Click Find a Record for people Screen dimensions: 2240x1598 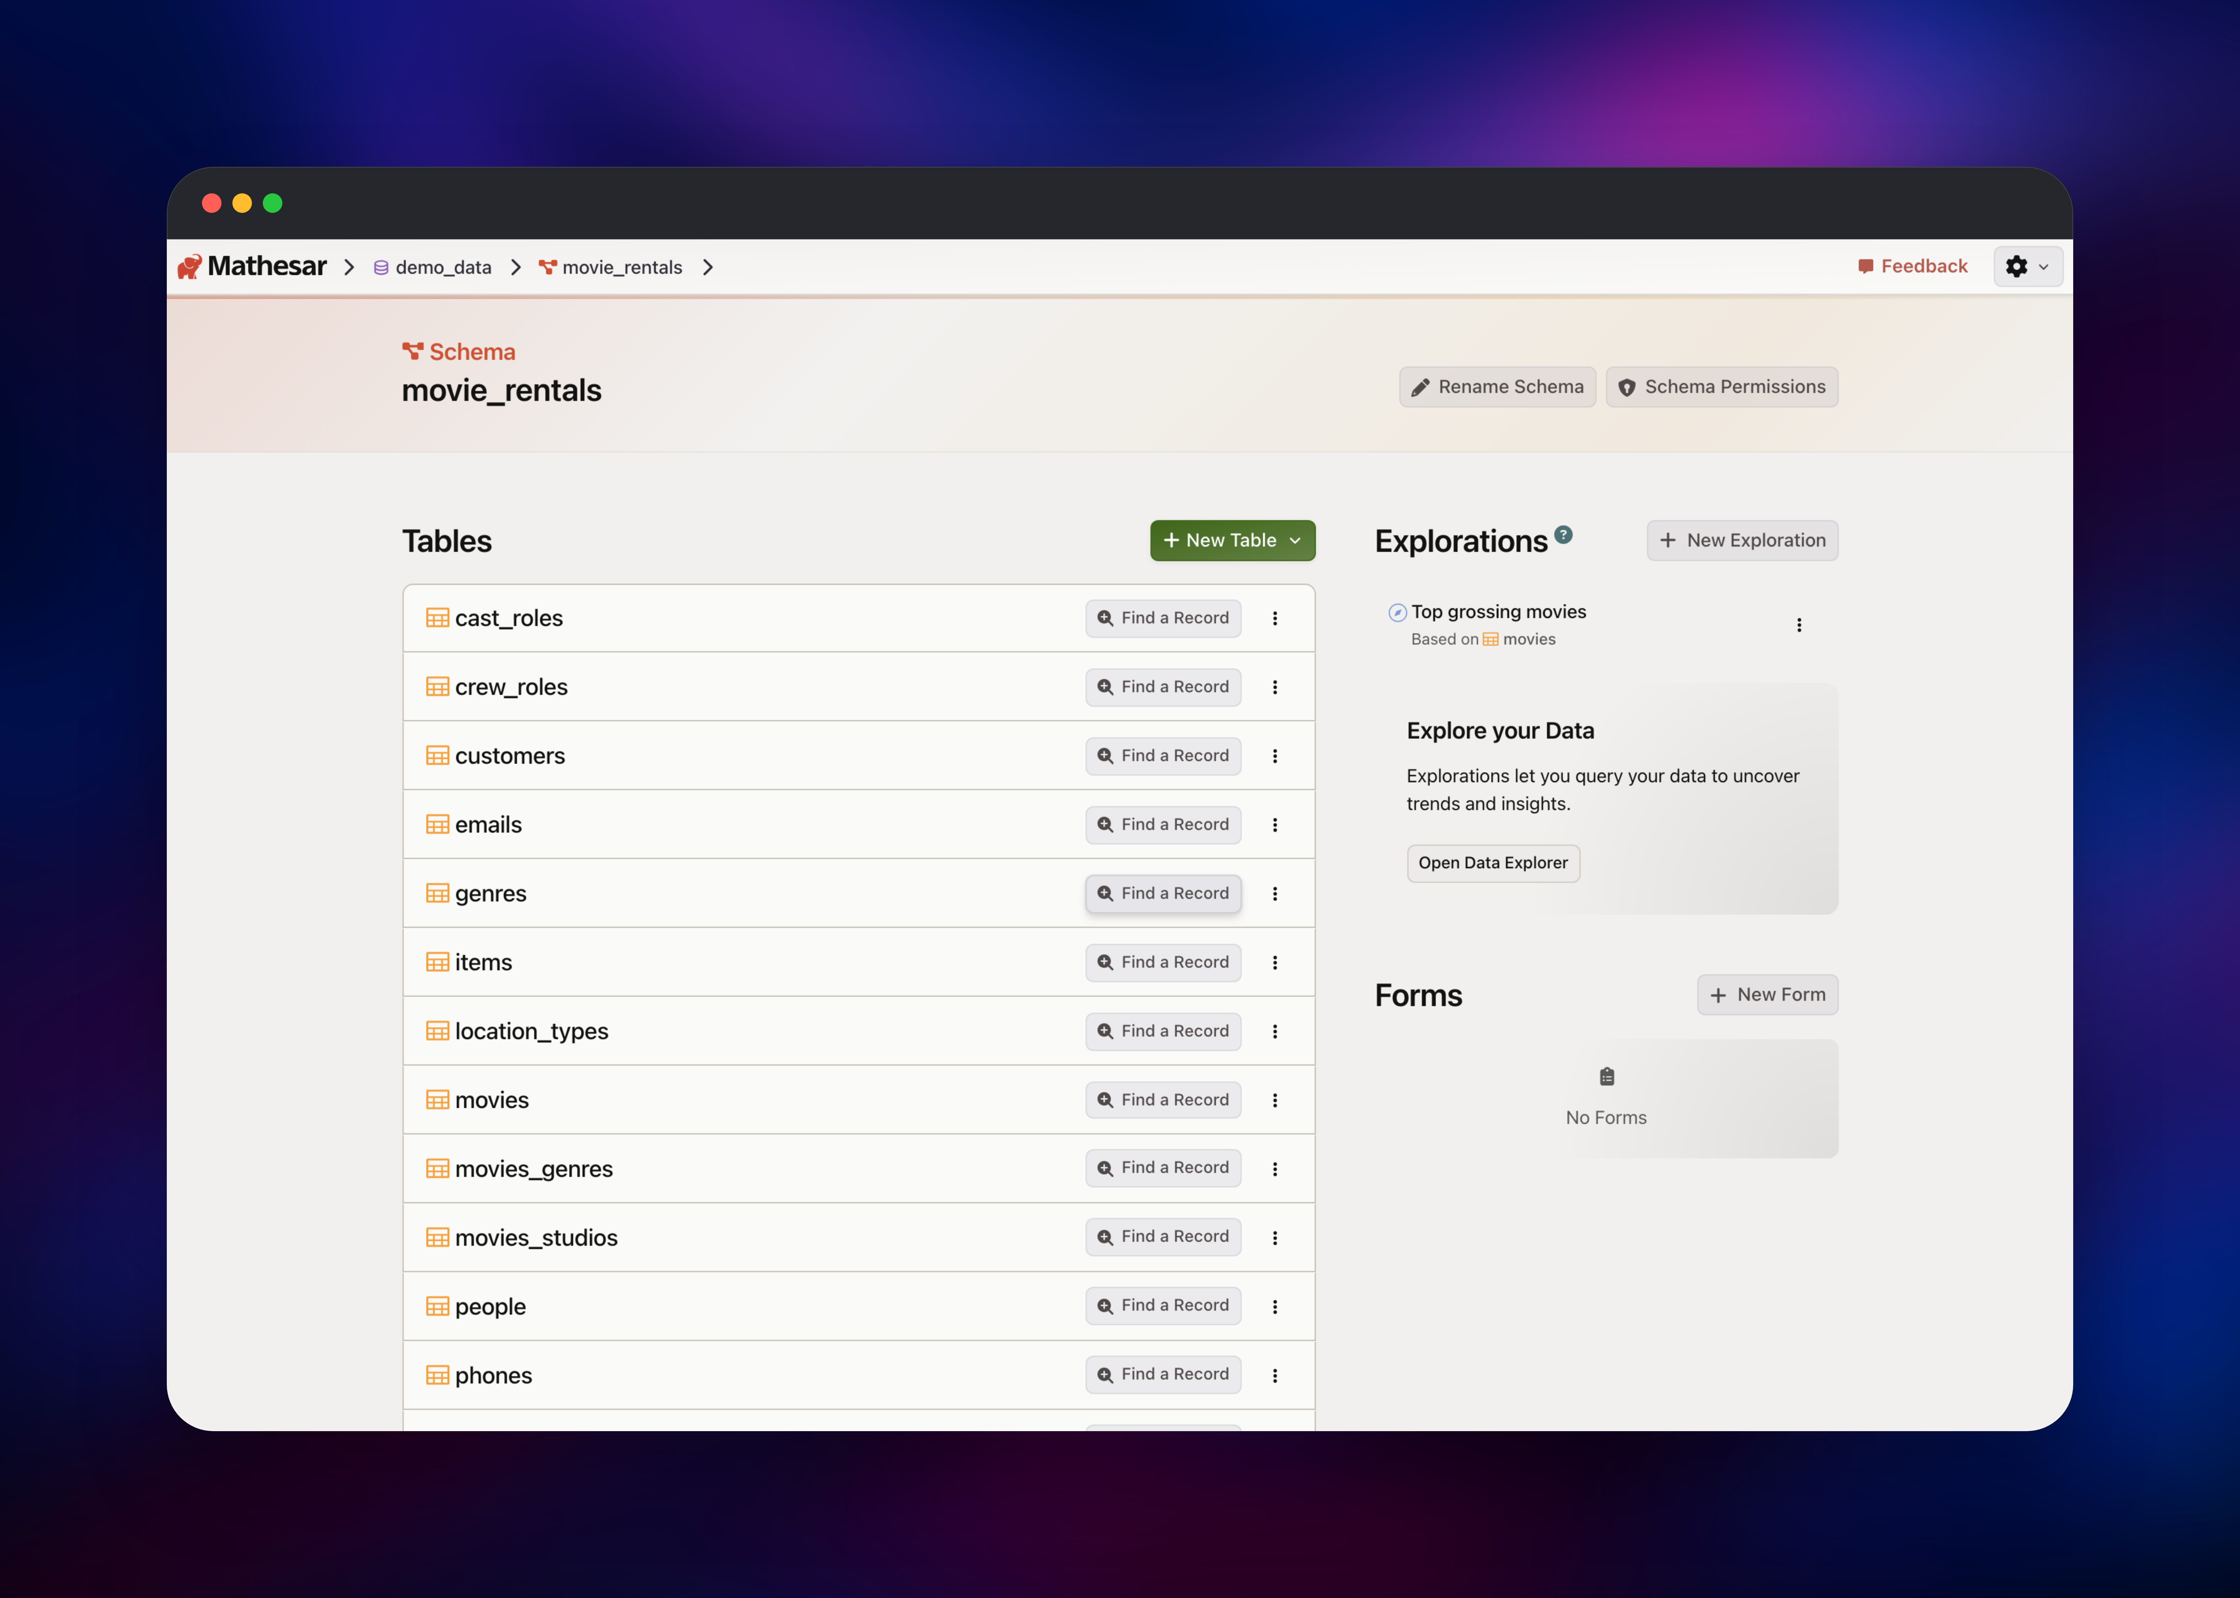[x=1163, y=1306]
